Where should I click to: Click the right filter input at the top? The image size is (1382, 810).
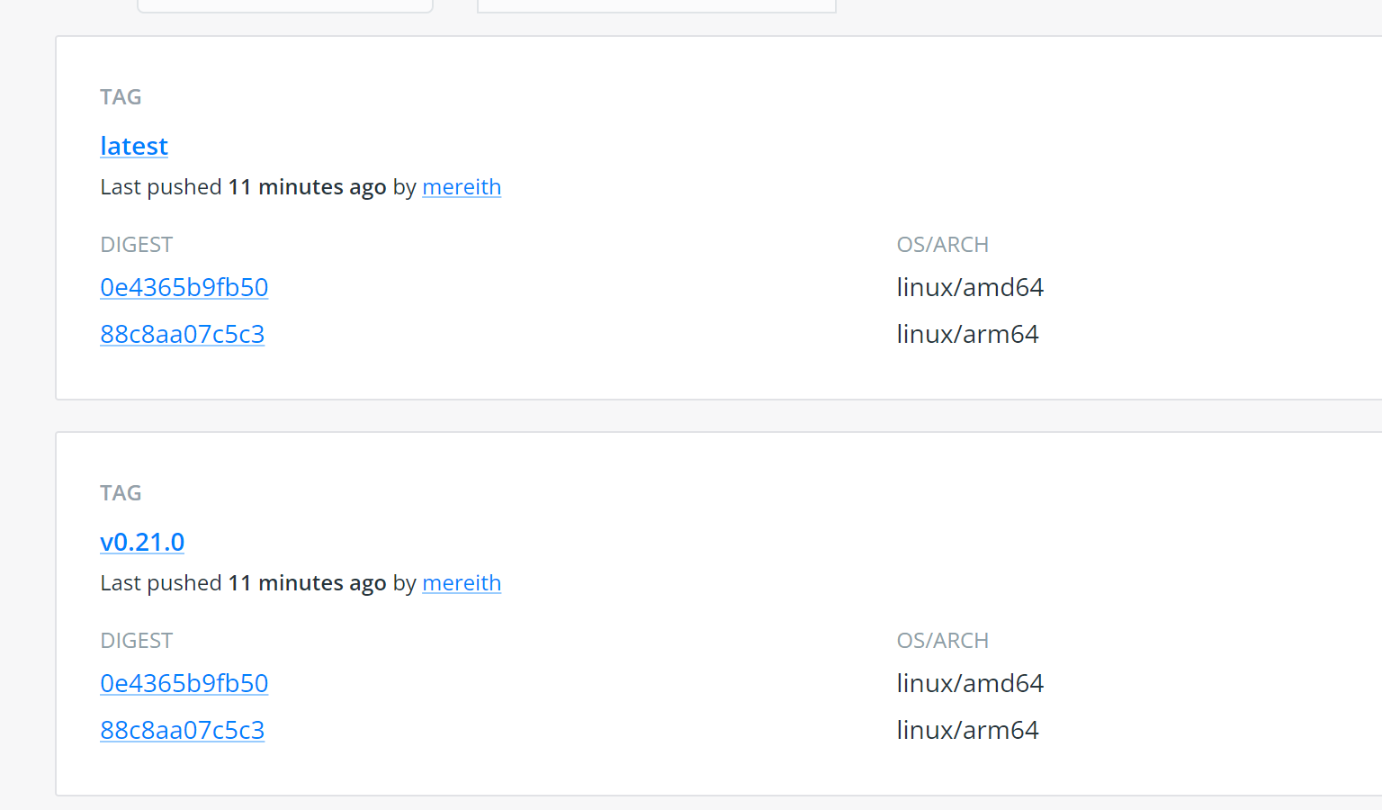[x=656, y=4]
